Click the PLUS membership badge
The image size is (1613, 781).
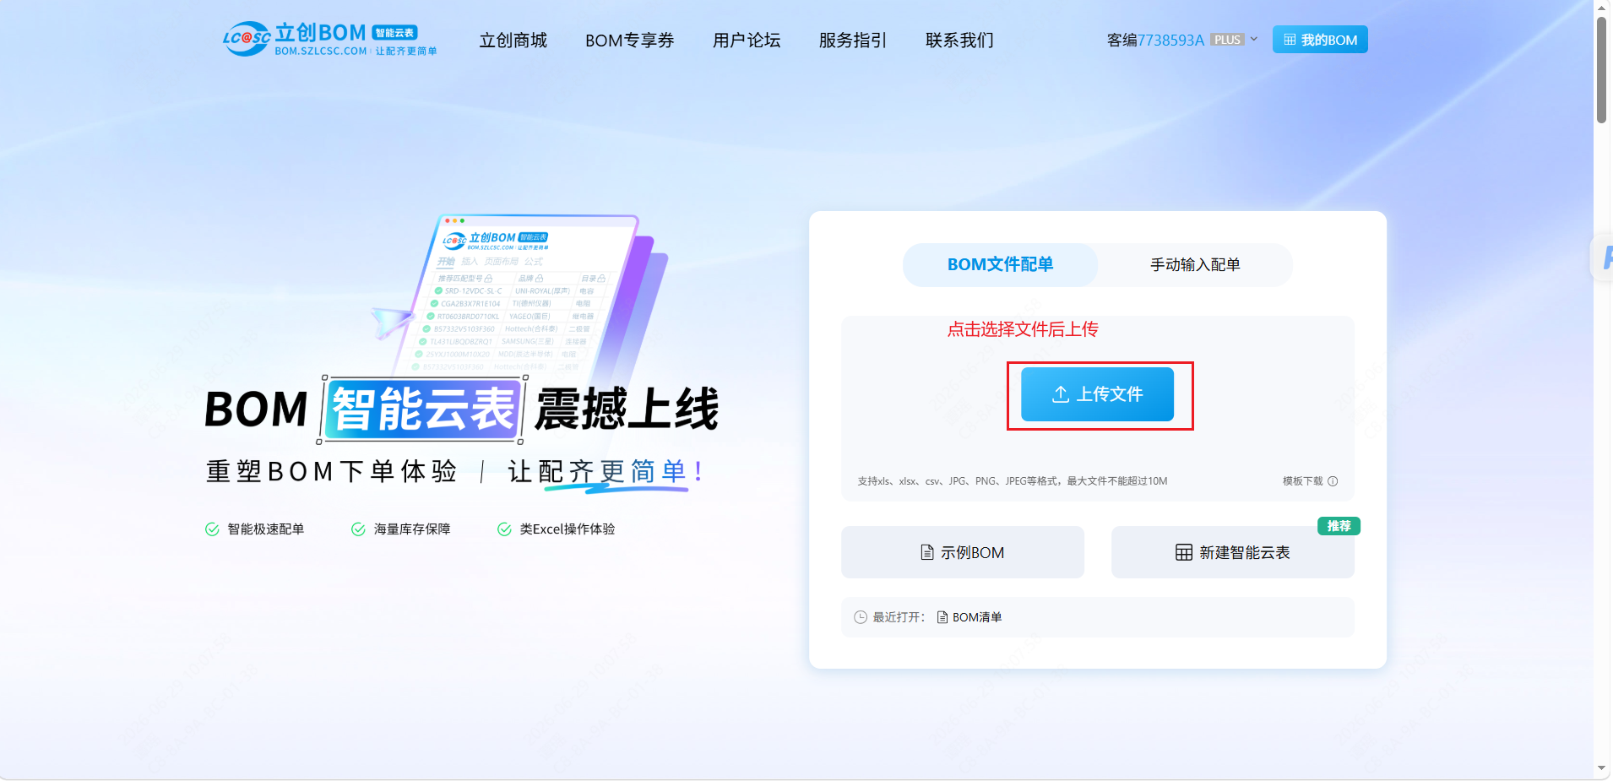(x=1227, y=40)
